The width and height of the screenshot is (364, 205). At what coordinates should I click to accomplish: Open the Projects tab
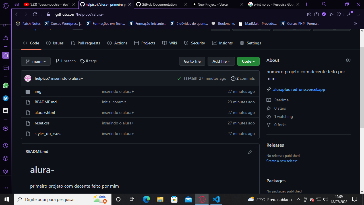144,43
